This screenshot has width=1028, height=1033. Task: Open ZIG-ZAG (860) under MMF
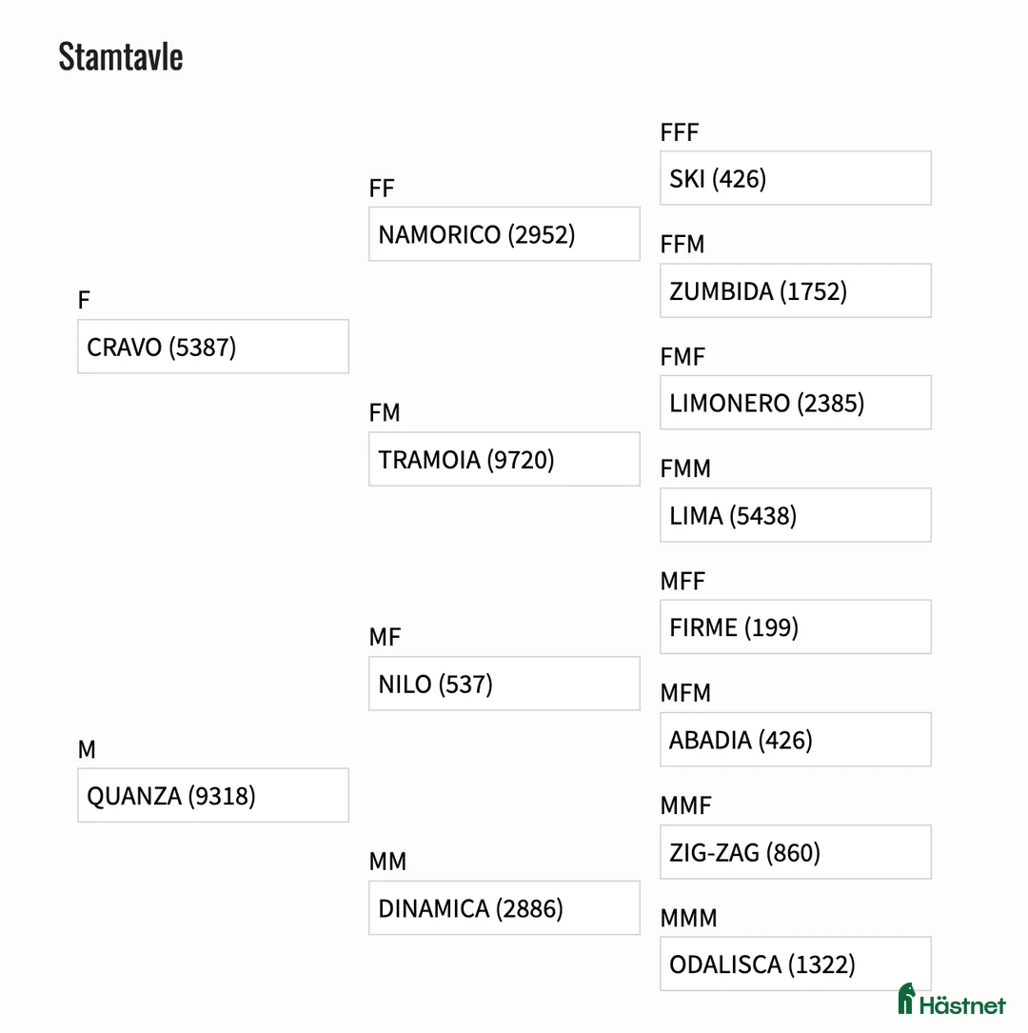pyautogui.click(x=796, y=852)
